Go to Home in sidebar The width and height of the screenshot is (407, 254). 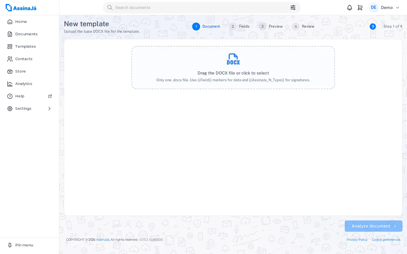29,22
